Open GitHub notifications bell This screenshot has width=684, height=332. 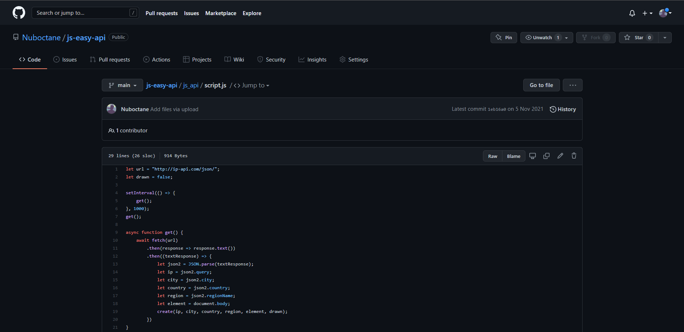click(x=632, y=13)
